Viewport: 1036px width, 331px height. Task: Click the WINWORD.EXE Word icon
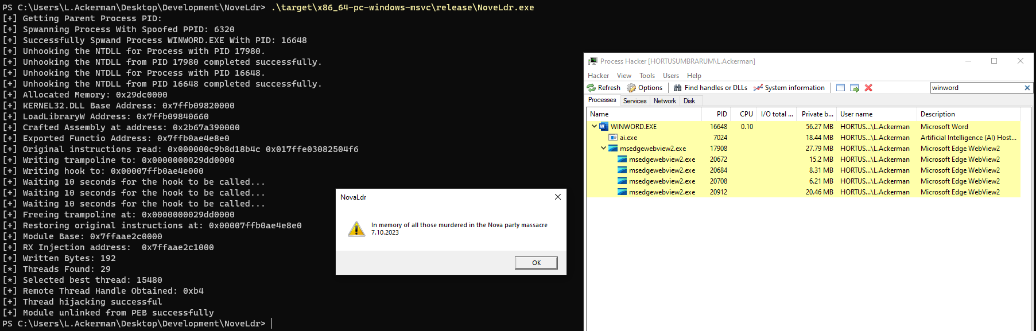pyautogui.click(x=603, y=126)
